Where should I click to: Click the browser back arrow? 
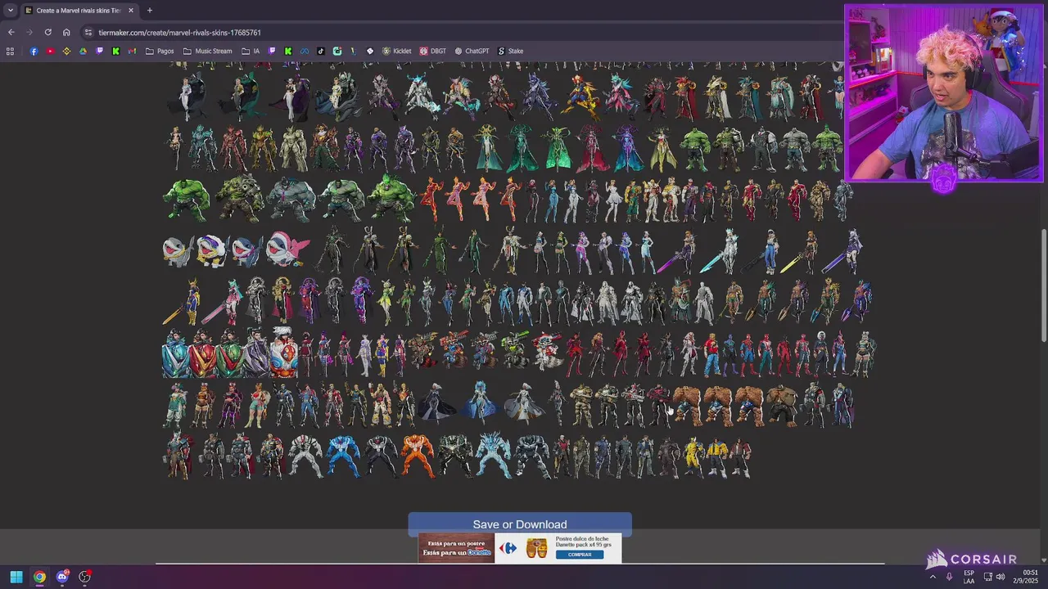(x=11, y=32)
